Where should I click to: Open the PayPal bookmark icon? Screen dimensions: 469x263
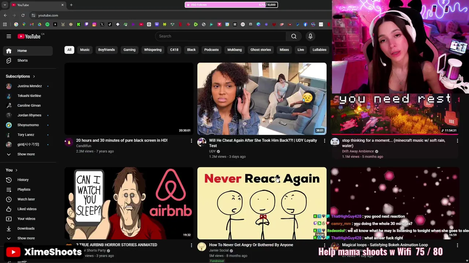298,24
